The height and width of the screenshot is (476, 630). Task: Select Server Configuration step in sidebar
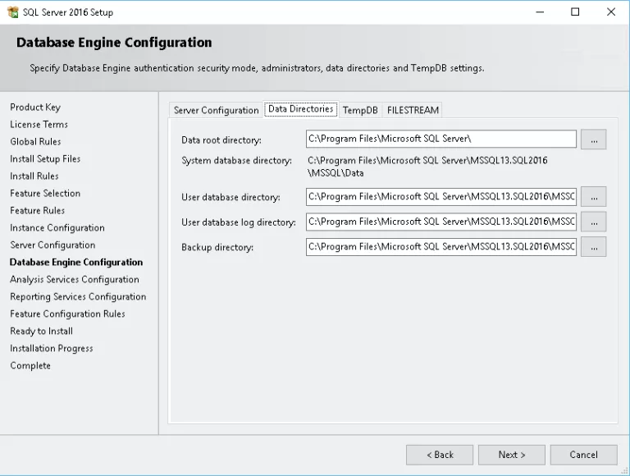[52, 245]
